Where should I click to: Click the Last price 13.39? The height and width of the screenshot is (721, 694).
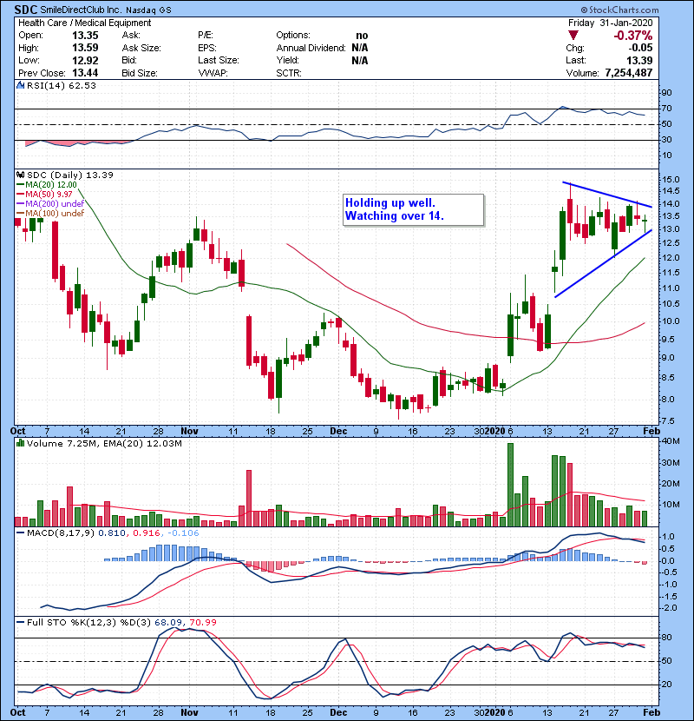639,60
